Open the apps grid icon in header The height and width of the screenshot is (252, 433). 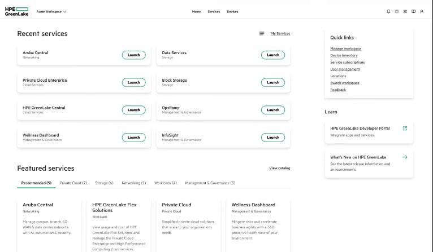click(x=405, y=12)
